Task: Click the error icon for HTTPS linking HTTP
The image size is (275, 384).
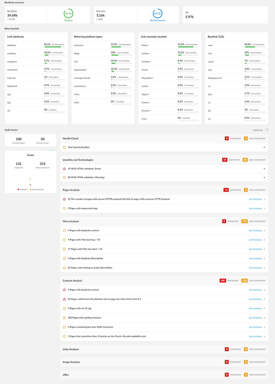Action: pyautogui.click(x=64, y=199)
